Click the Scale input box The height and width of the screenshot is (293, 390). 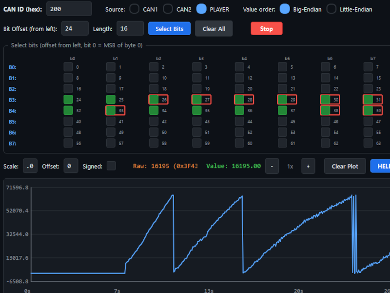pyautogui.click(x=30, y=166)
